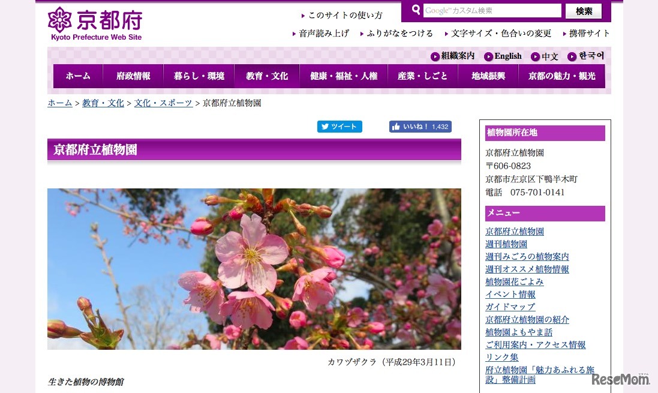The height and width of the screenshot is (393, 658).
Task: Select the 中文 language option
Action: (548, 56)
